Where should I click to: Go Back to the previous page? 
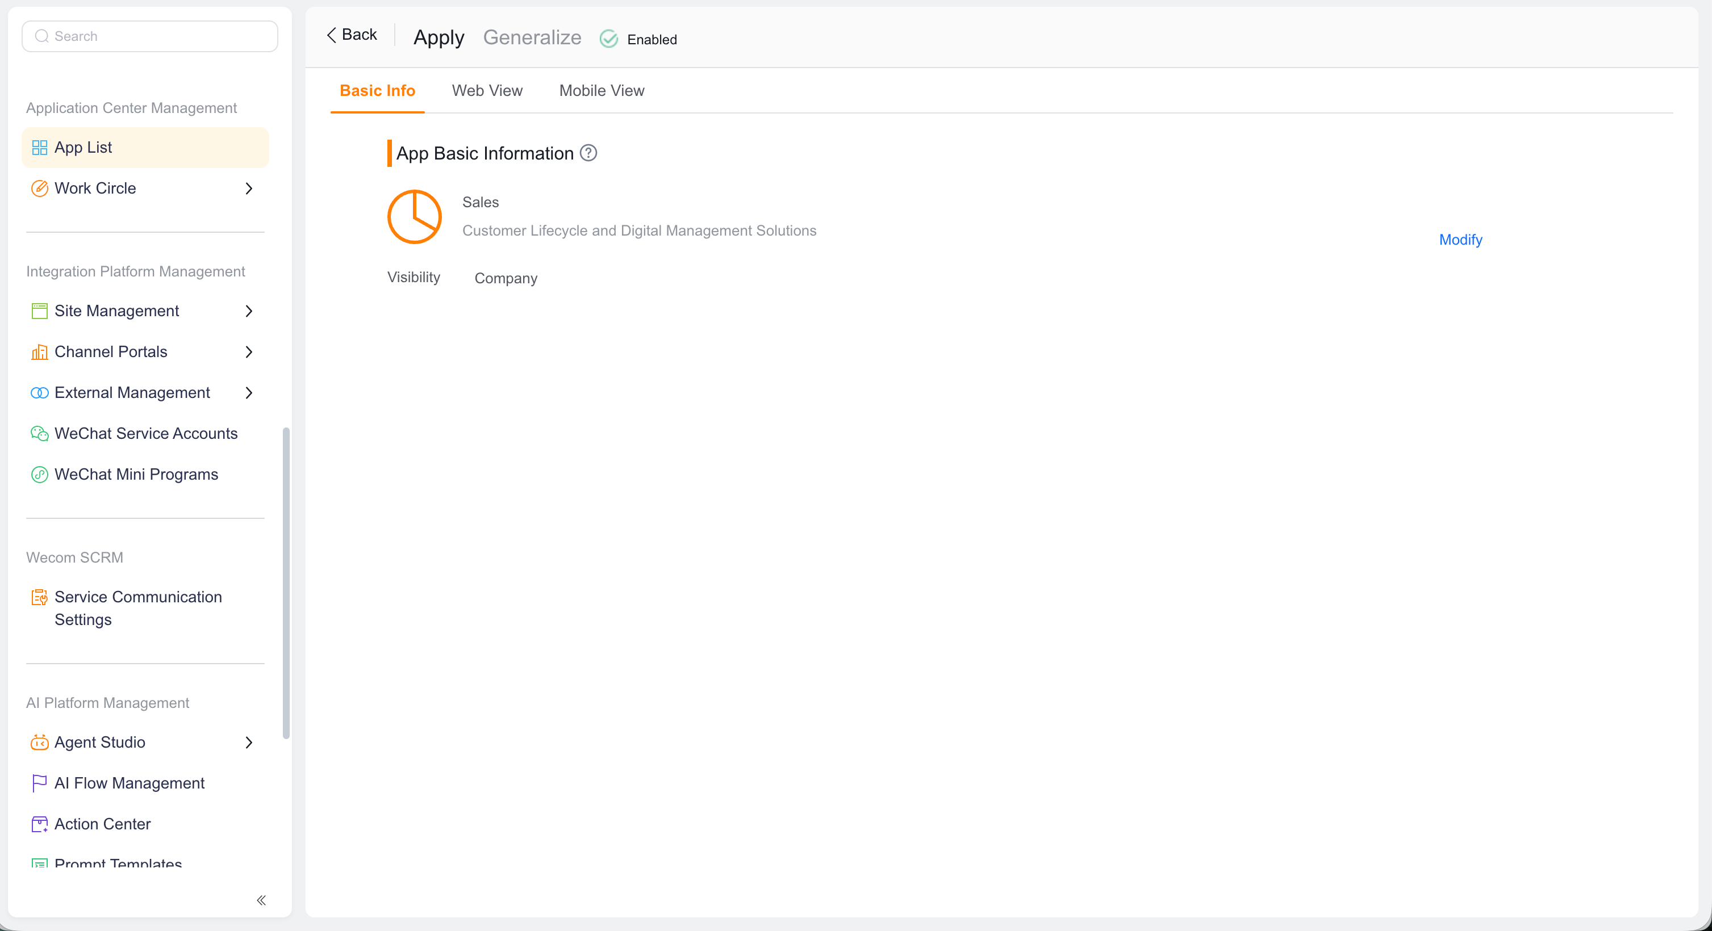tap(352, 35)
